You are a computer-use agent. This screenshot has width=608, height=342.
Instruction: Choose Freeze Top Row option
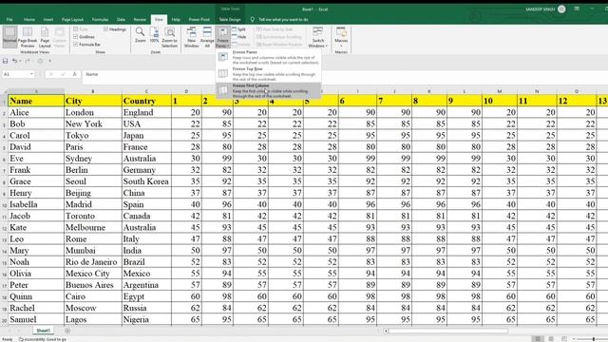(268, 74)
